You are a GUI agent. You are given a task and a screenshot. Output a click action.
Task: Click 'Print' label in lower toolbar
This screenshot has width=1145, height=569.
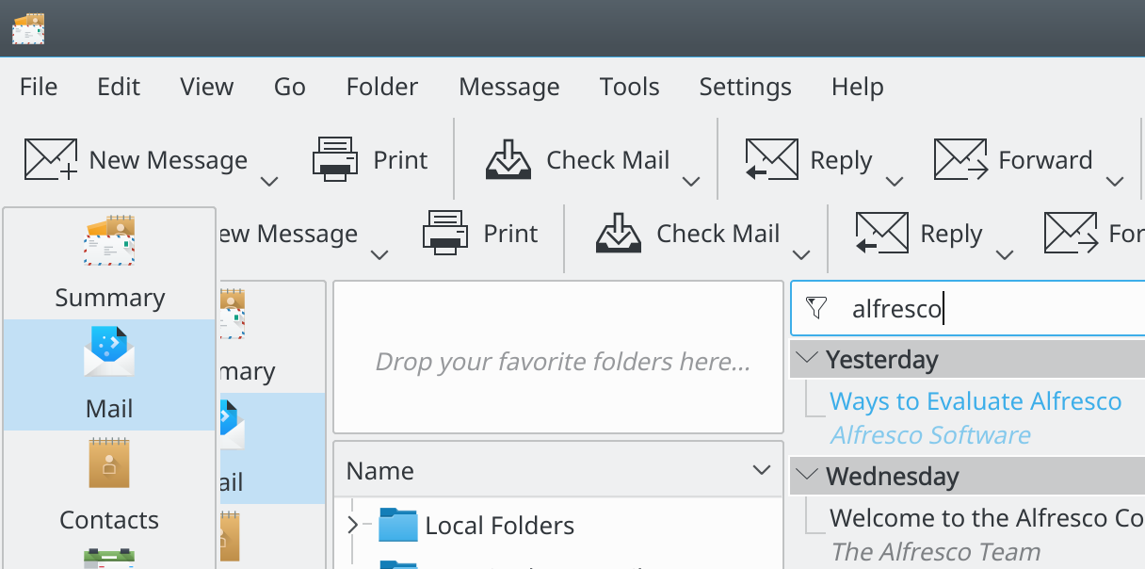tap(511, 234)
